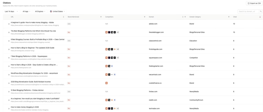Viewport: 263px width, 112px height.
Task: Click first competitor icon in wecantrack row
Action: pos(106,75)
